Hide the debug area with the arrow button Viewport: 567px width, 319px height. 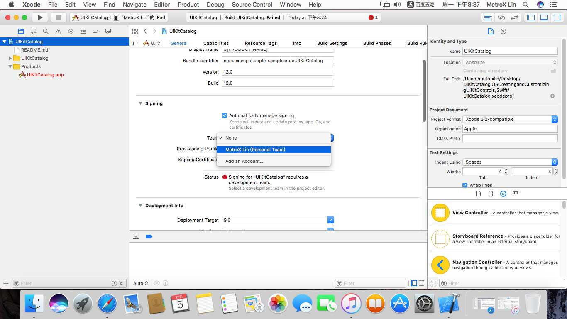[136, 236]
